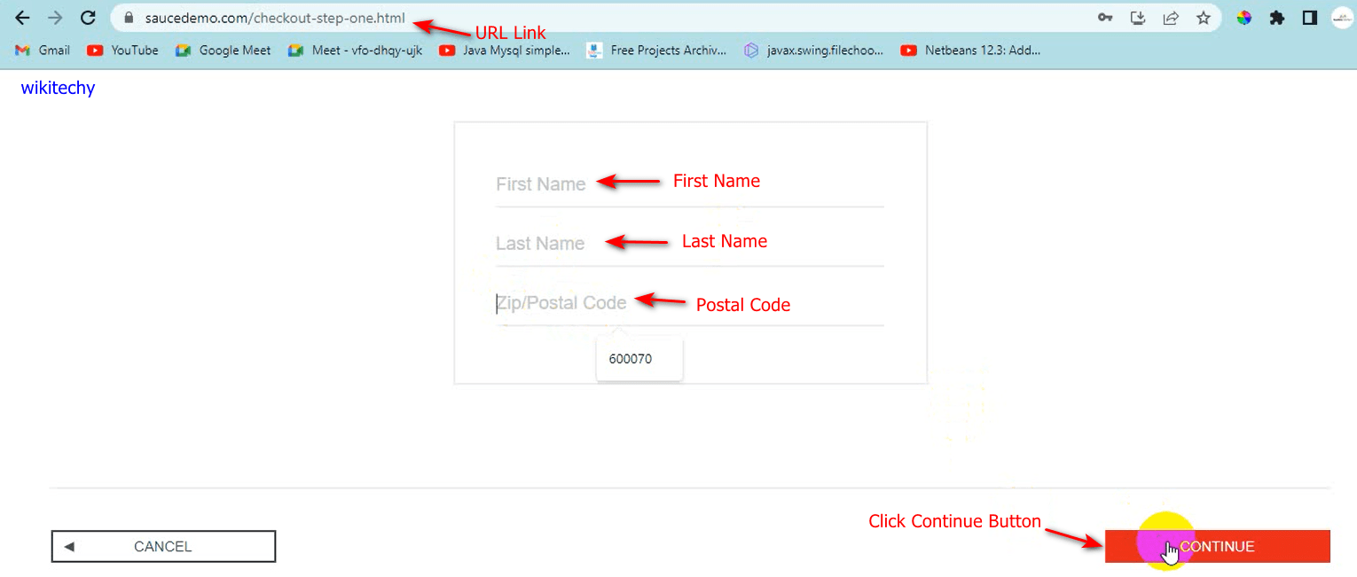Open the Gmail bookmark
This screenshot has height=577, width=1357.
[43, 51]
